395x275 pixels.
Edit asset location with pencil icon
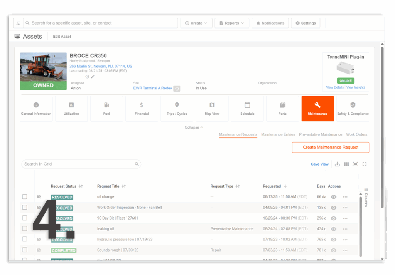coord(93,77)
